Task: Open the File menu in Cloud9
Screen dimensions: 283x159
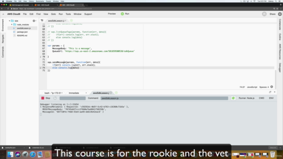Action: (25, 14)
